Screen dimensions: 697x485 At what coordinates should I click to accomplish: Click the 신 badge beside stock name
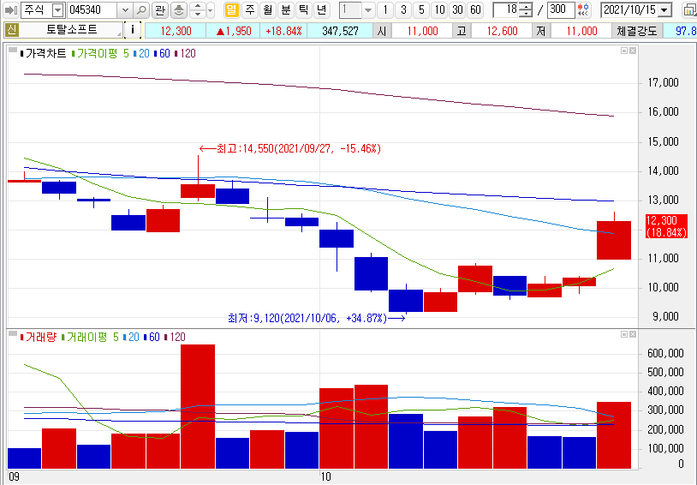coord(11,30)
